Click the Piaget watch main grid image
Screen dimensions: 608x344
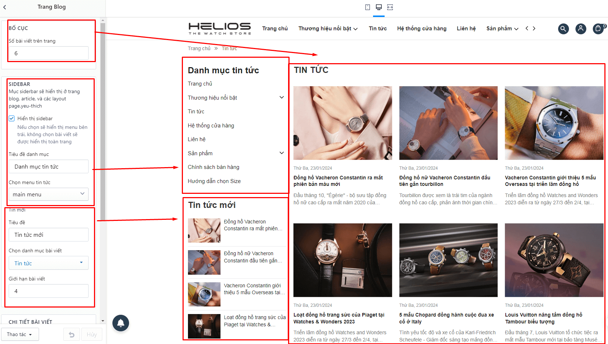[x=343, y=260]
